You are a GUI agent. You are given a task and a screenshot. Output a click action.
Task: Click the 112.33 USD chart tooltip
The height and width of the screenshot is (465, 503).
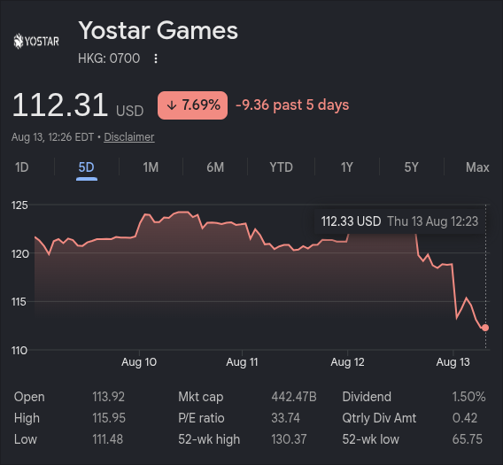point(399,221)
